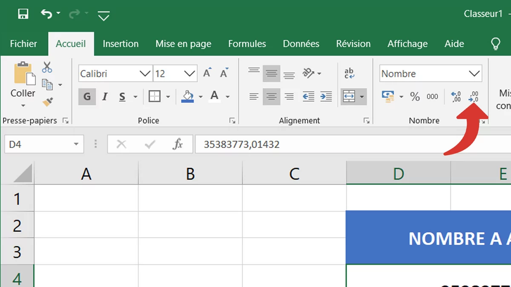Click the increase indent icon
The width and height of the screenshot is (511, 287).
(x=326, y=97)
